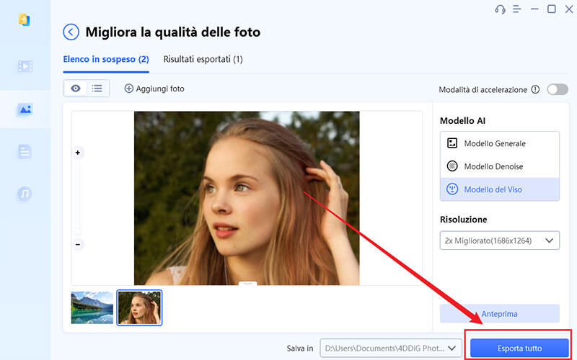
Task: Switch to list view mode
Action: (x=97, y=89)
